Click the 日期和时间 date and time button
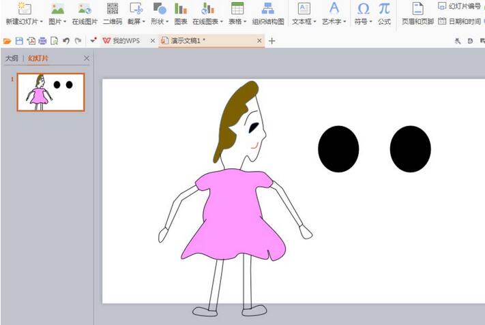Image resolution: width=485 pixels, height=325 pixels. point(460,21)
